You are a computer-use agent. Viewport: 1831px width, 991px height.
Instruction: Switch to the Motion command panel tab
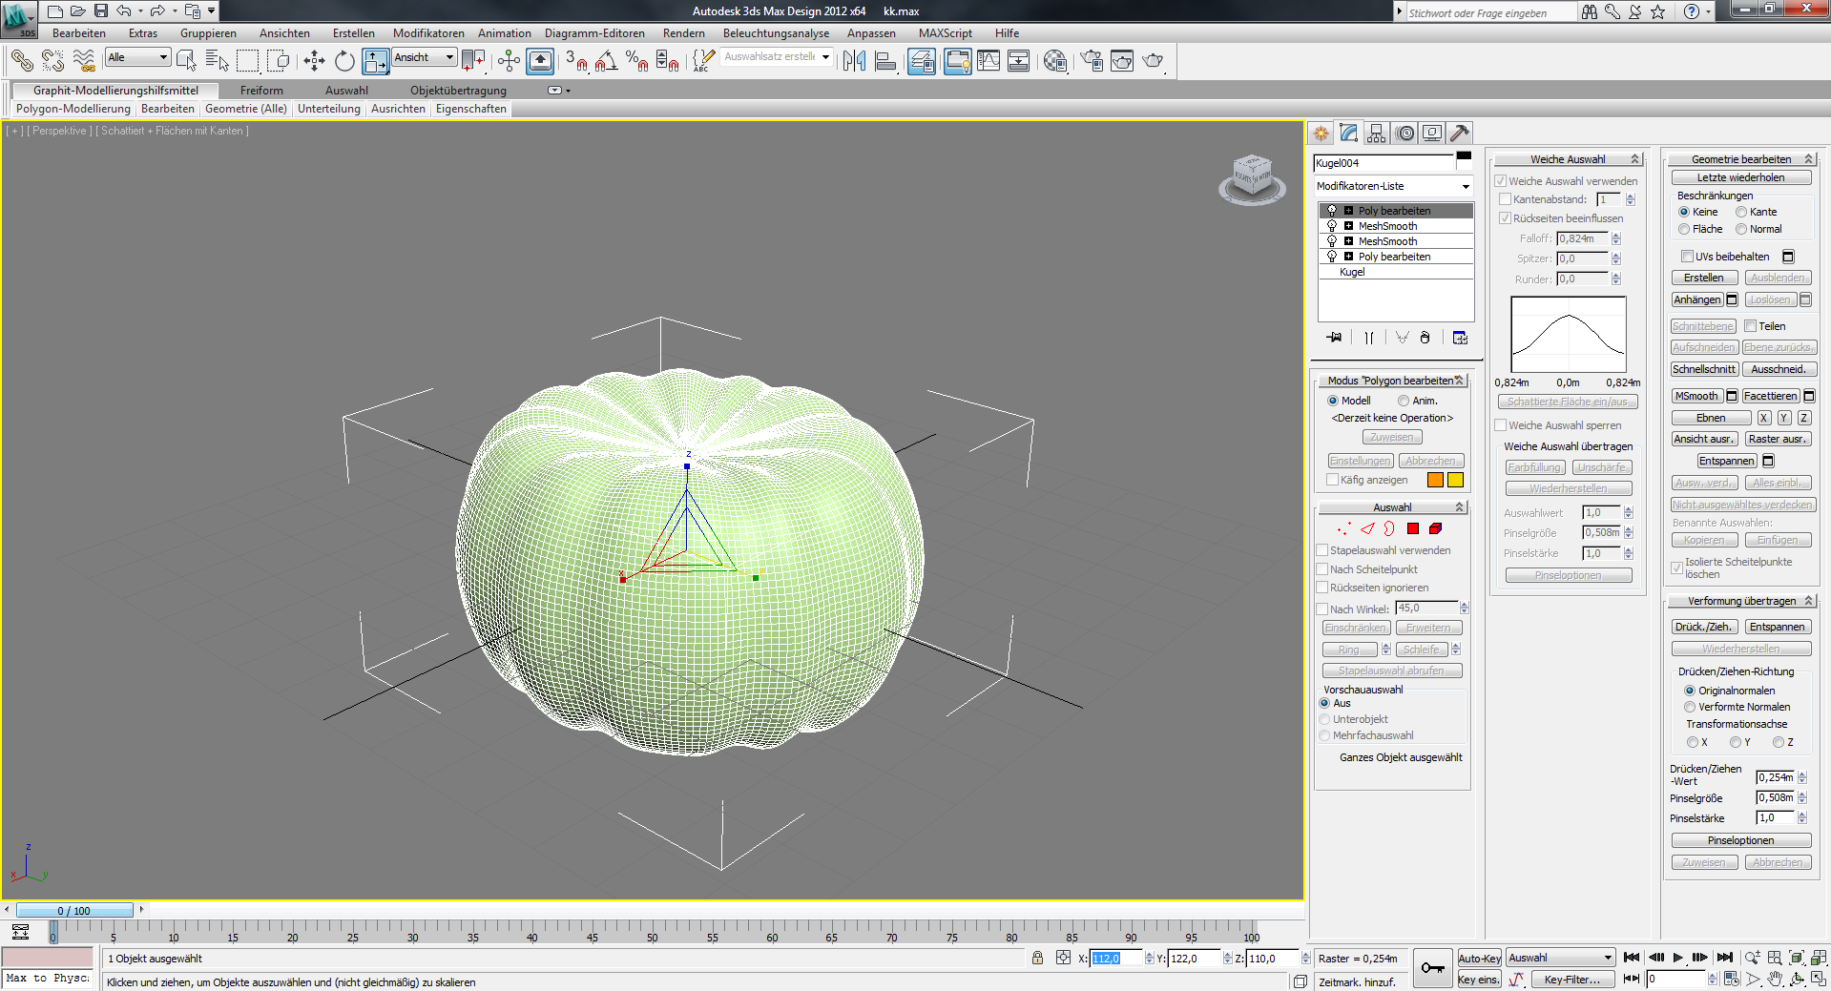coord(1404,134)
